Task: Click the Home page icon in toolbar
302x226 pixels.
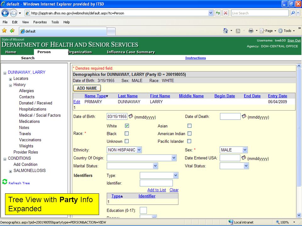Action: [x=226, y=31]
